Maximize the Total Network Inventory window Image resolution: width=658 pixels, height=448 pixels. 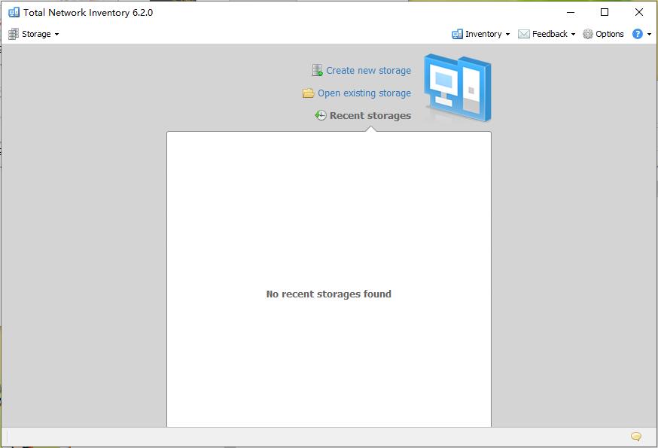pyautogui.click(x=605, y=12)
